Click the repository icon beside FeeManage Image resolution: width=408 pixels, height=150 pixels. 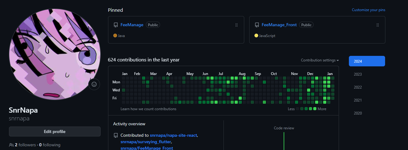[116, 25]
